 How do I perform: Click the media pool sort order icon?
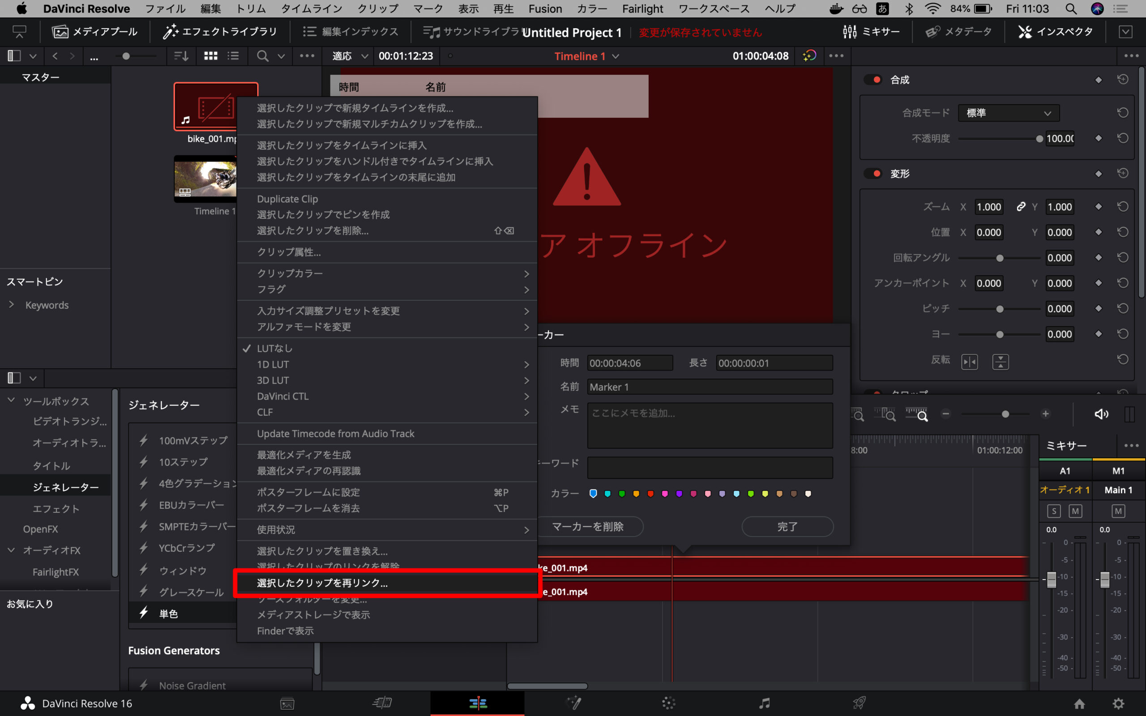coord(181,56)
